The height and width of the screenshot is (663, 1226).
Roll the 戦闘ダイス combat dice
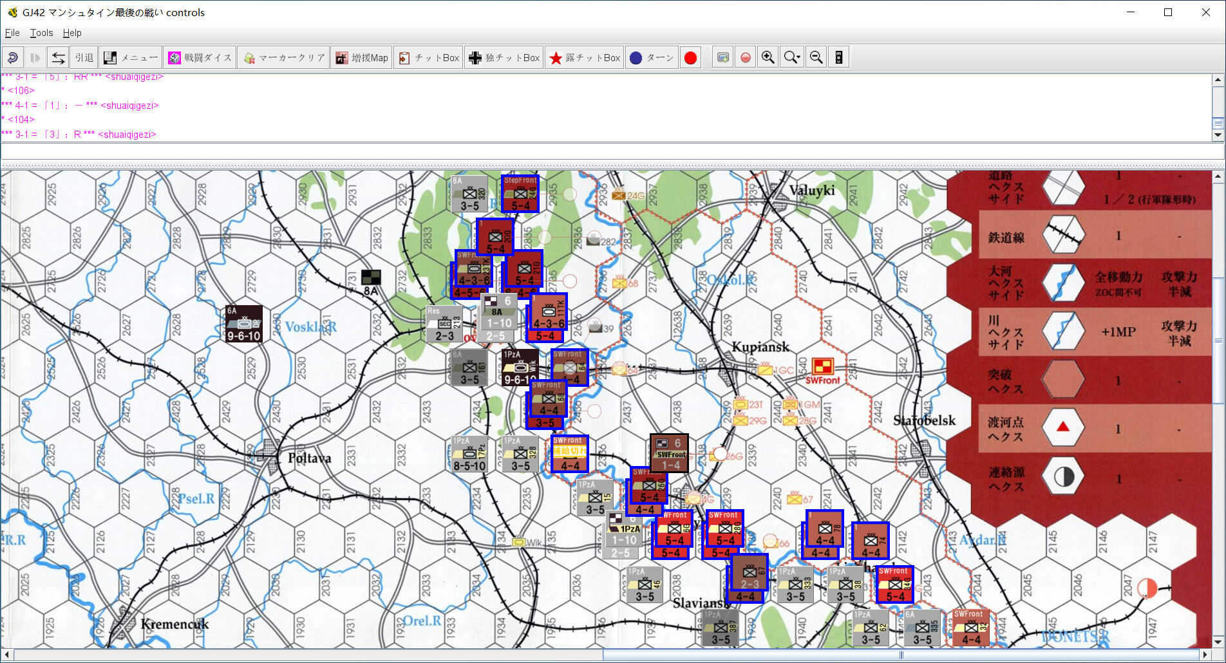click(200, 58)
